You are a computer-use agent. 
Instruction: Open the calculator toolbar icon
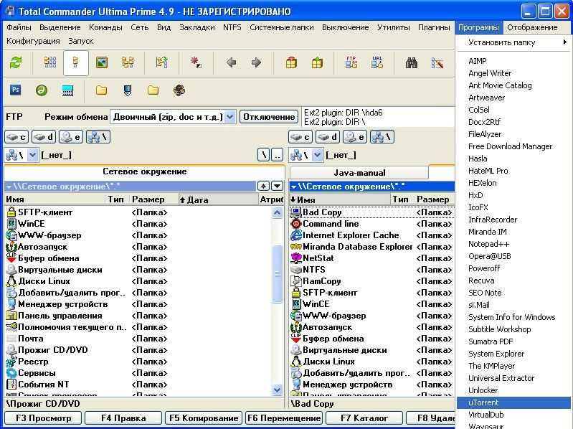click(67, 90)
